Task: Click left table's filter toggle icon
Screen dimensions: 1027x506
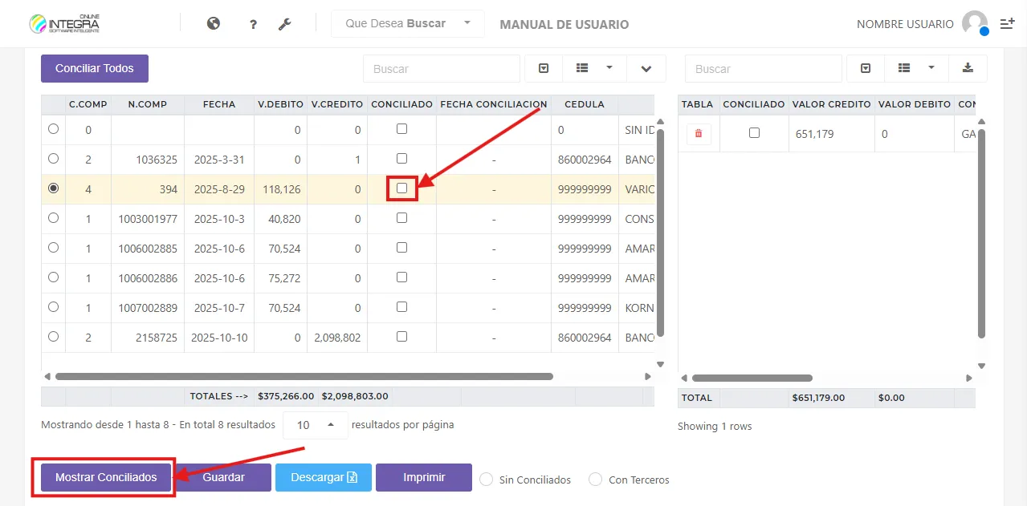Action: 544,69
